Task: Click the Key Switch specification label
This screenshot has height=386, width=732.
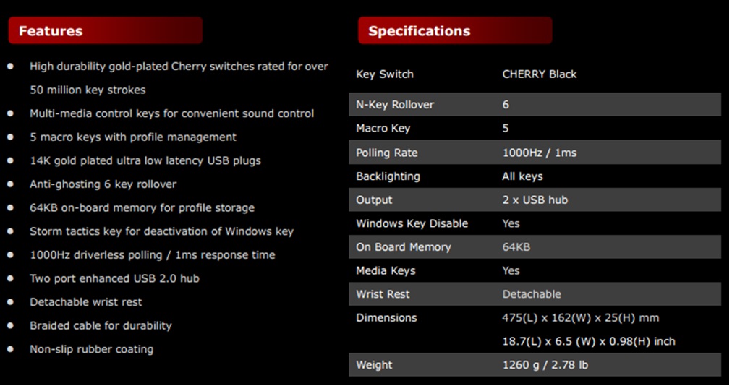Action: pyautogui.click(x=385, y=74)
